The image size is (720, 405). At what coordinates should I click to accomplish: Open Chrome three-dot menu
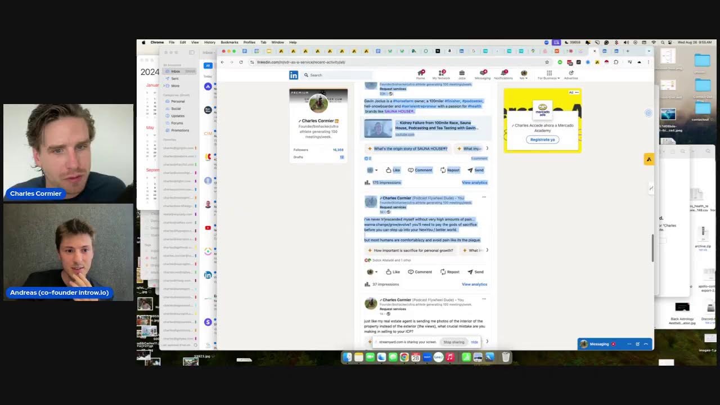point(648,62)
